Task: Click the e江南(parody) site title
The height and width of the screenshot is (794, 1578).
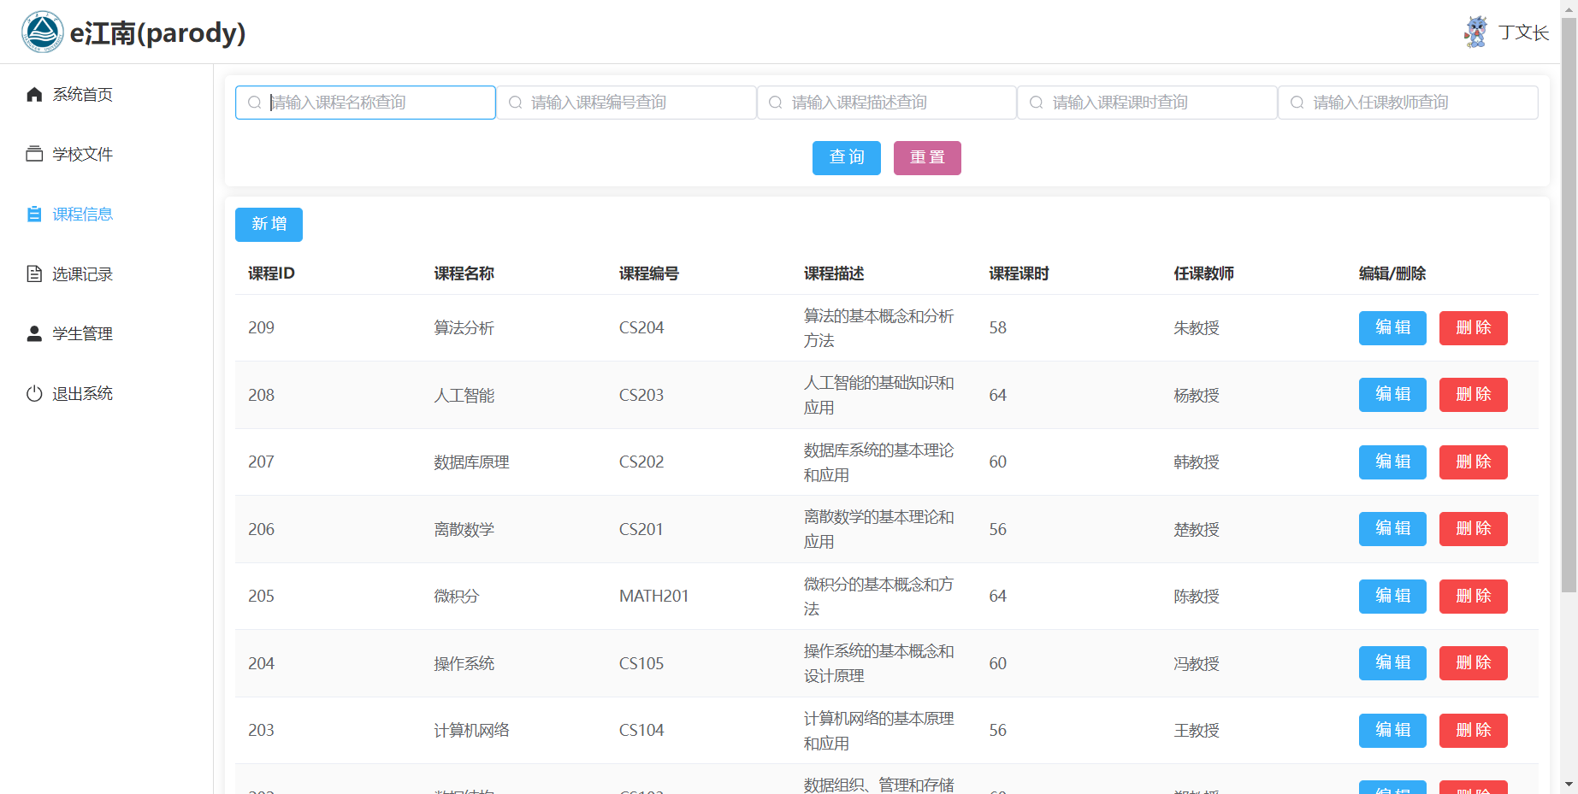Action: tap(157, 32)
